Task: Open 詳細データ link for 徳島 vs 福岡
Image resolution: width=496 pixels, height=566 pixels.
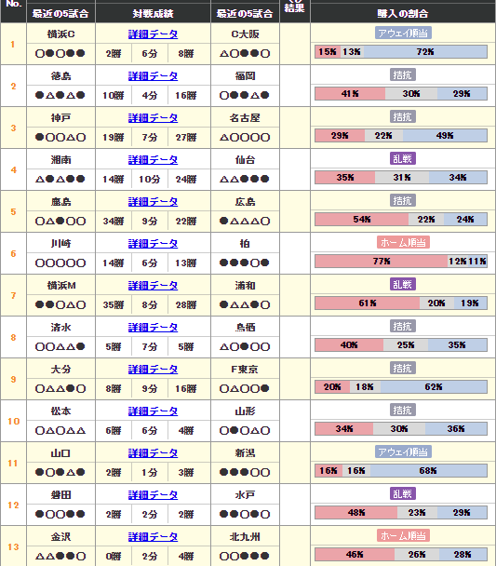Action: [x=153, y=76]
